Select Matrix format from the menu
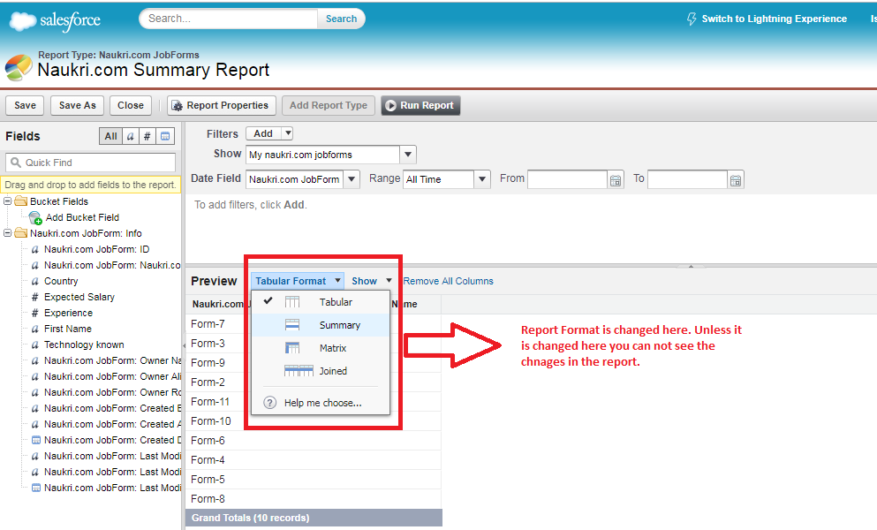877x530 pixels. pos(321,348)
